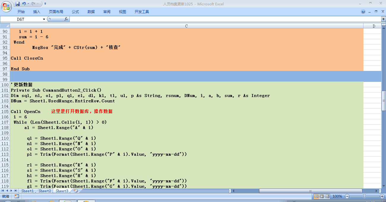The image size is (386, 202).
Task: Open the 插入 ribbon tab
Action: pyautogui.click(x=37, y=12)
